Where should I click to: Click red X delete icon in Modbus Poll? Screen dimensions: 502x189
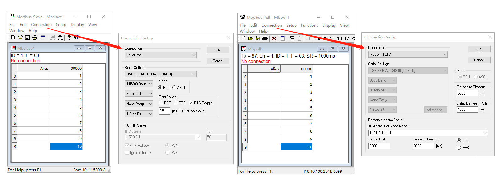[x=274, y=38]
